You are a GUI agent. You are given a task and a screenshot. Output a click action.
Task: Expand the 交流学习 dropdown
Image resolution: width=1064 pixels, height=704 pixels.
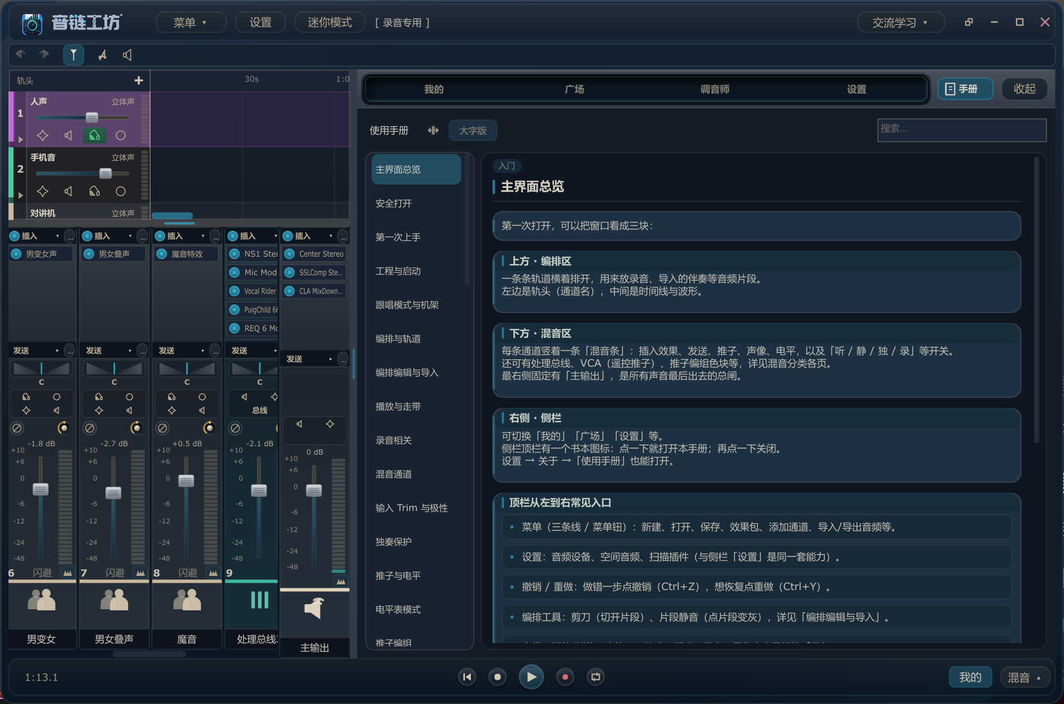[900, 23]
